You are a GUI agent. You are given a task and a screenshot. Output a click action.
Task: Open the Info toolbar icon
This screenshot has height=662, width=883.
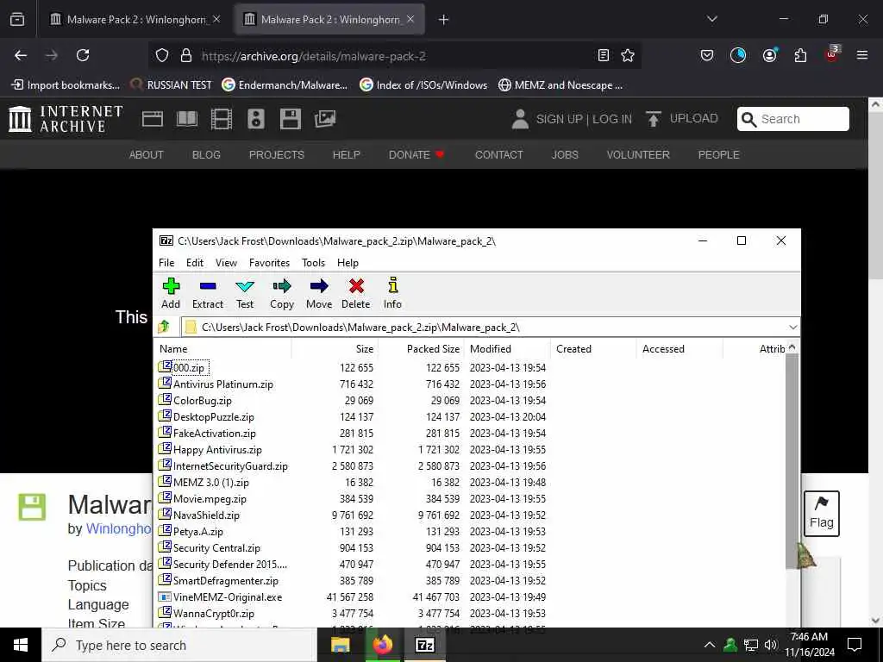click(392, 293)
